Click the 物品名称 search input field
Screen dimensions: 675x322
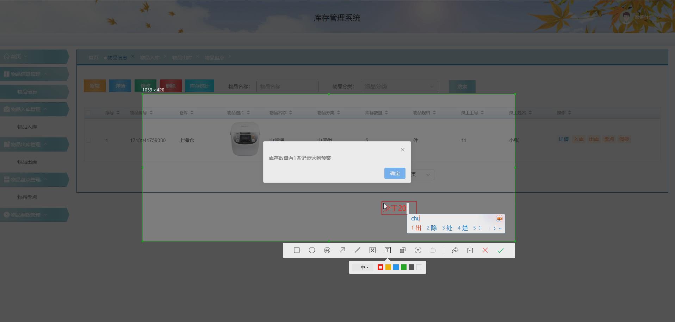tap(287, 86)
